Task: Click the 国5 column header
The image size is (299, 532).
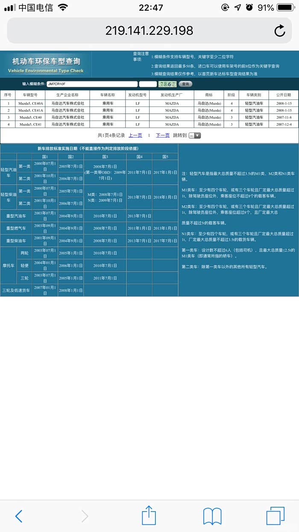Action: click(165, 157)
